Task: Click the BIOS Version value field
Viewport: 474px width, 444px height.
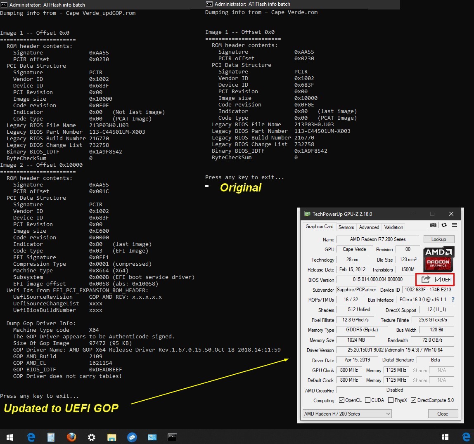Action: pos(377,279)
